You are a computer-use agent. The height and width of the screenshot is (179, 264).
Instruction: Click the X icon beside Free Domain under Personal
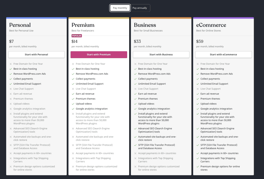click(x=10, y=64)
